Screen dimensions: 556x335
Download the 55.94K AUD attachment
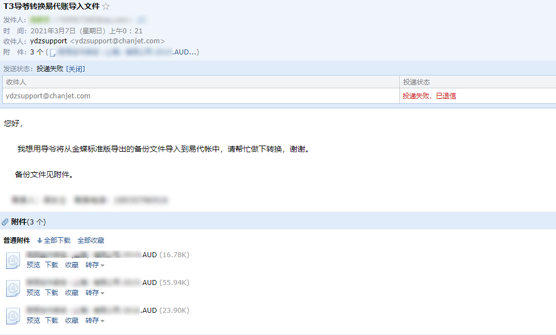[52, 292]
